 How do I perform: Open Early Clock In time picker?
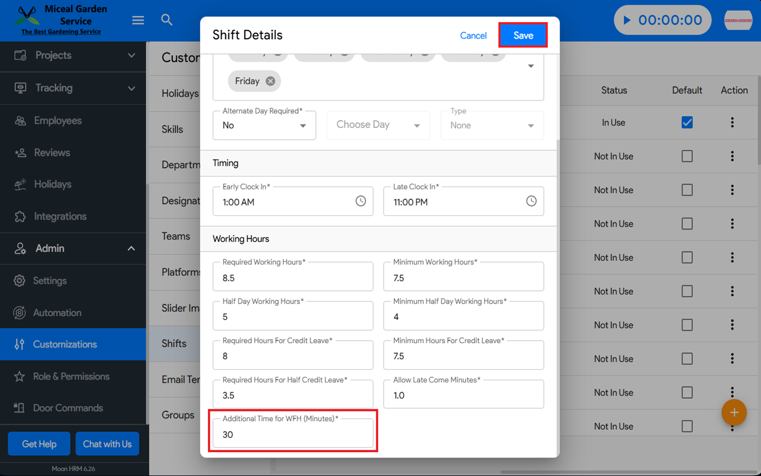[360, 201]
